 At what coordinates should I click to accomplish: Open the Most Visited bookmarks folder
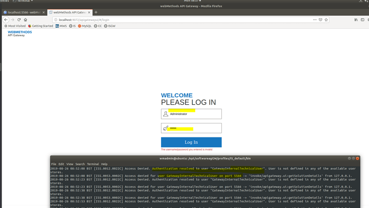tap(15, 26)
